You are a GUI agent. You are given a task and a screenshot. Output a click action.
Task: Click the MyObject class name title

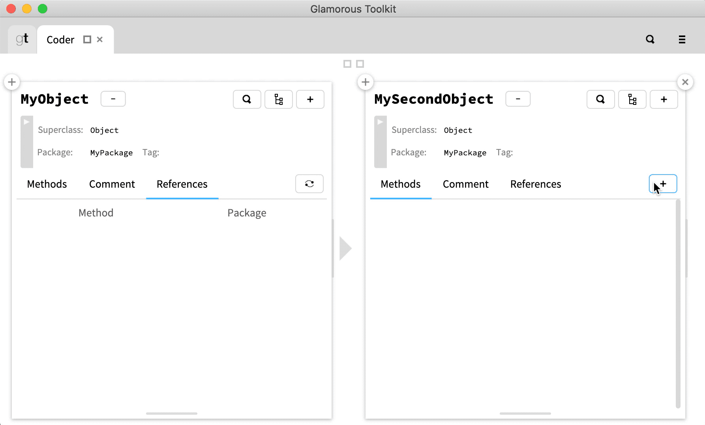click(x=54, y=99)
